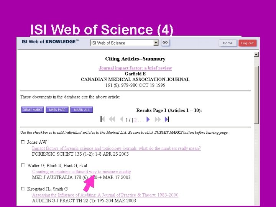
Task: Open 'Journal impact factor: a brief review' link
Action: pos(135,68)
